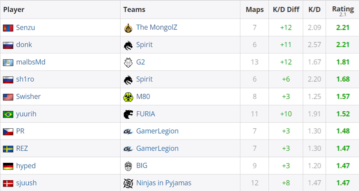
Task: Open Senzu's player profile link
Action: [x=26, y=28]
